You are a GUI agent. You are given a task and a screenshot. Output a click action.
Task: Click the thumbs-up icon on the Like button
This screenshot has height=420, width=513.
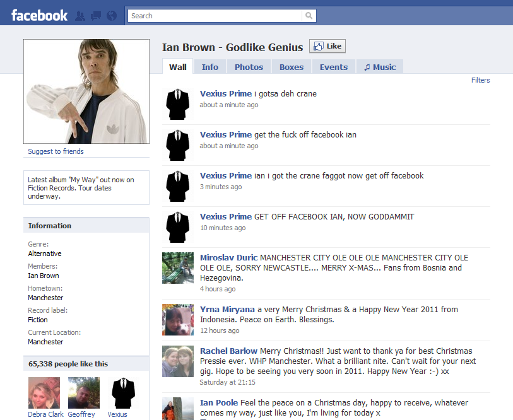click(x=318, y=45)
